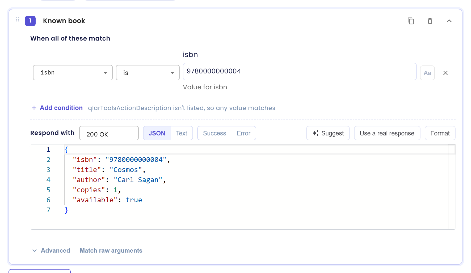Choose the Error preset

[243, 133]
